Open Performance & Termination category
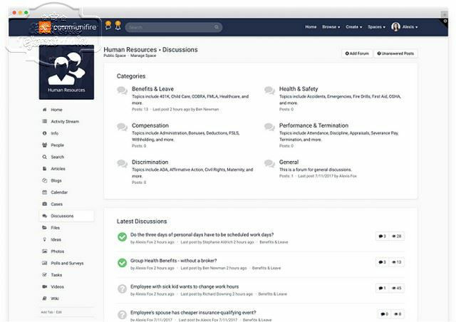 [x=313, y=125]
